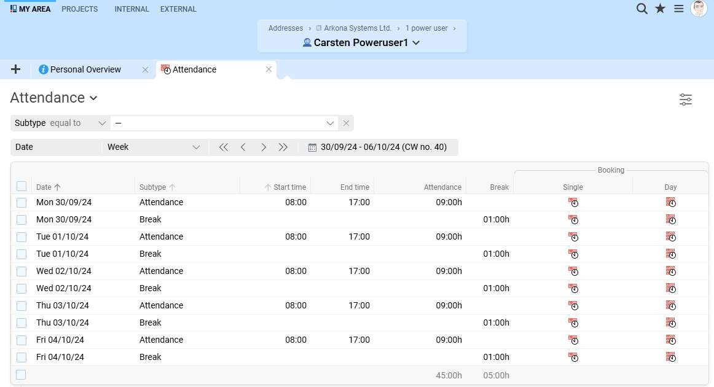Screen dimensions: 714x387
Task: Sort by Subtype column header
Action: click(x=157, y=187)
